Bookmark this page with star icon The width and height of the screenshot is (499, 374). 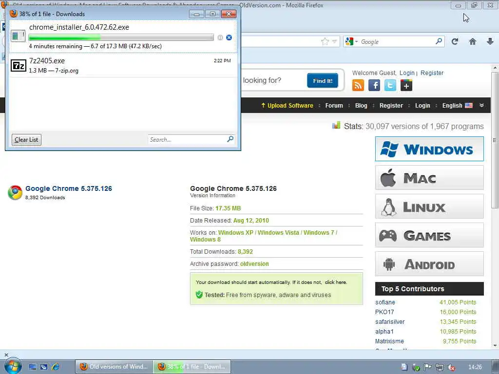[x=325, y=41]
